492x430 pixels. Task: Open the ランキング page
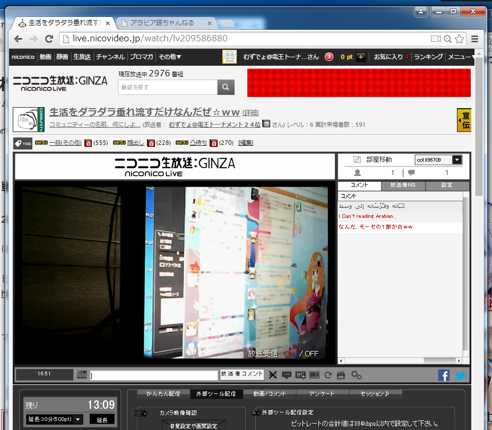tap(428, 57)
